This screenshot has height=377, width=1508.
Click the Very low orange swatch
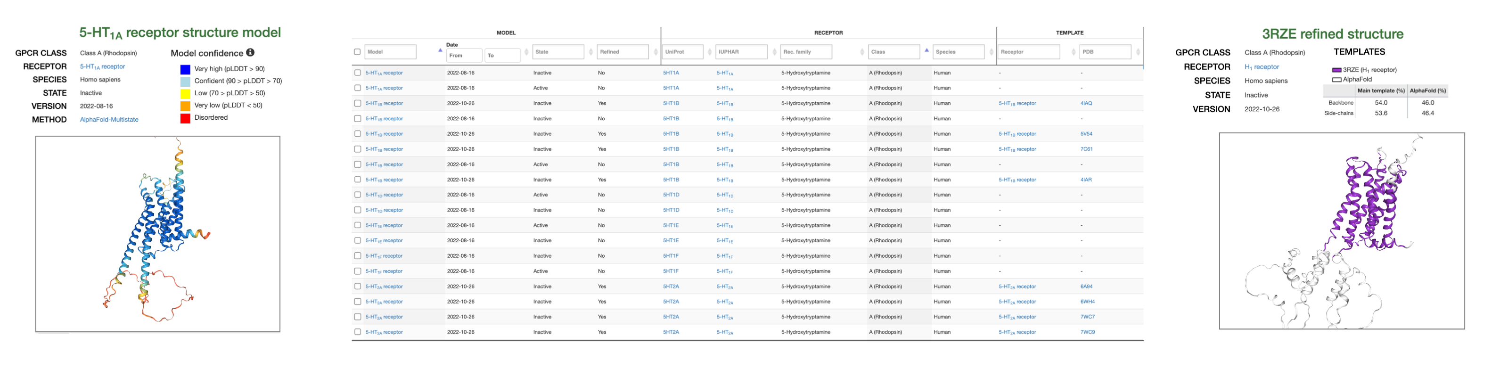point(185,106)
